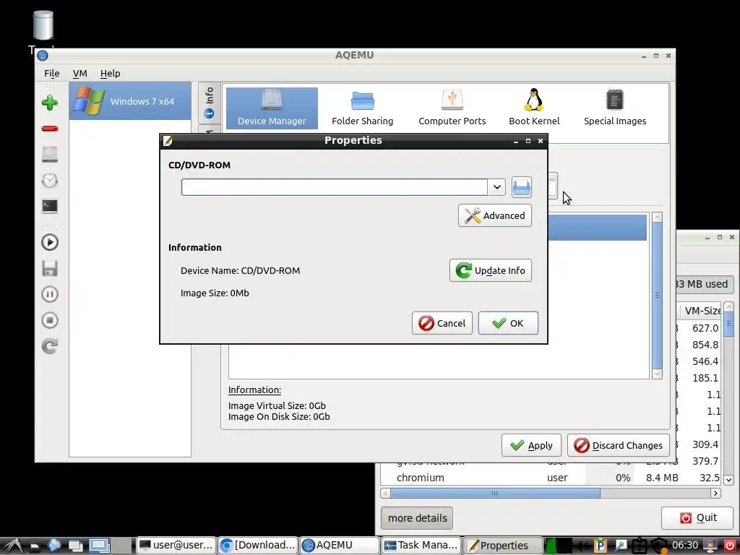Click the 'Device Name: CD/DVD-ROM' text
Image resolution: width=740 pixels, height=555 pixels.
pyautogui.click(x=240, y=270)
